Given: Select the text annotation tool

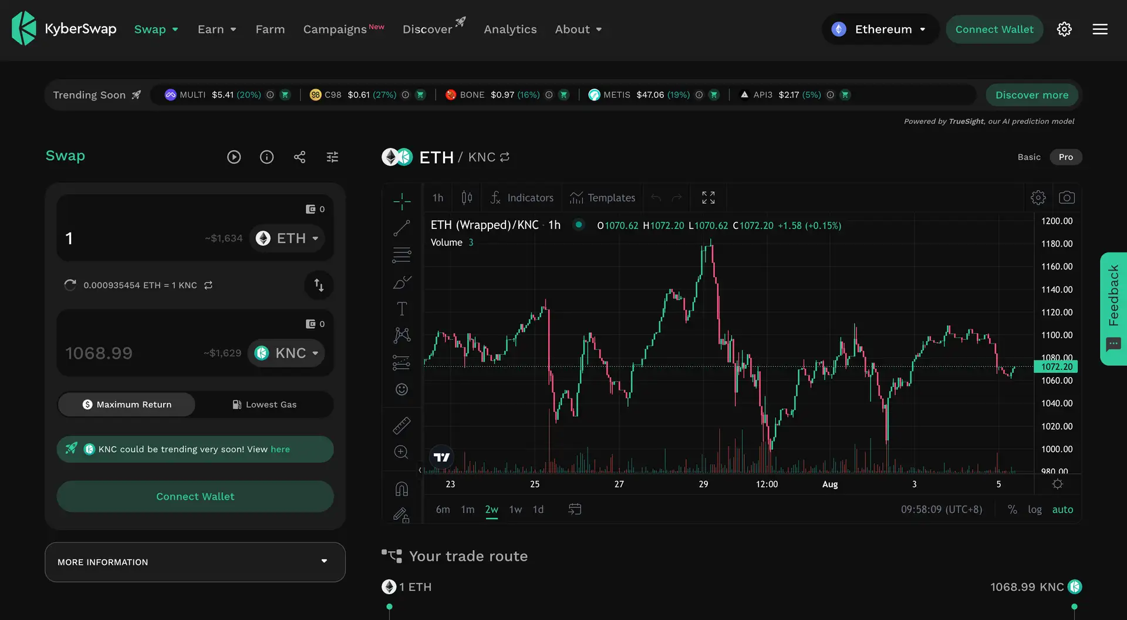Looking at the screenshot, I should (401, 309).
